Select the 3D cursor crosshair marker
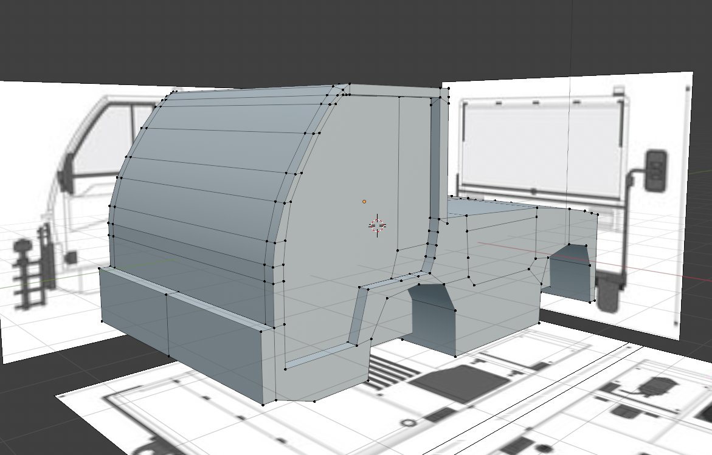 click(x=378, y=226)
